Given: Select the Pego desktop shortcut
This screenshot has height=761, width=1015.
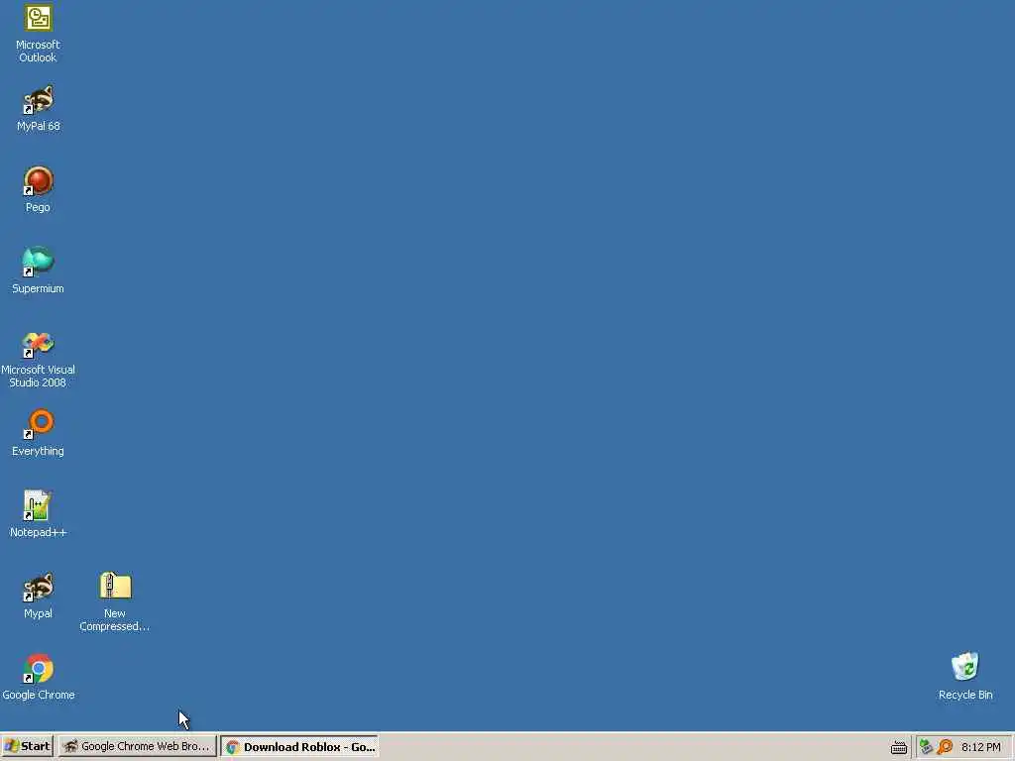Looking at the screenshot, I should (x=39, y=189).
